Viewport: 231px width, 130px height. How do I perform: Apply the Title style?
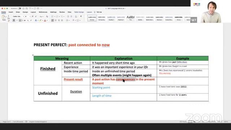131,18
